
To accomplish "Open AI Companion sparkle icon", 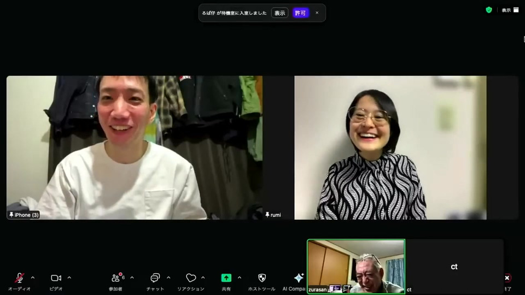I will tap(299, 278).
